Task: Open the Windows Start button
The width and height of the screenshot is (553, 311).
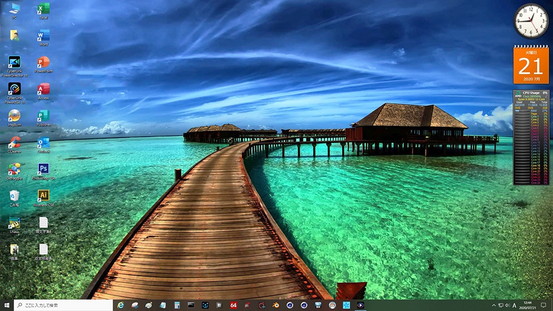Action: tap(6, 305)
